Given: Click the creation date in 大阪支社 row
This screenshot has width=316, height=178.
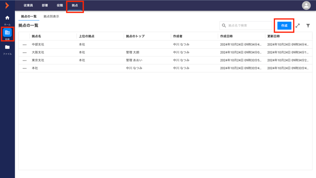Looking at the screenshot, I should tap(241, 52).
